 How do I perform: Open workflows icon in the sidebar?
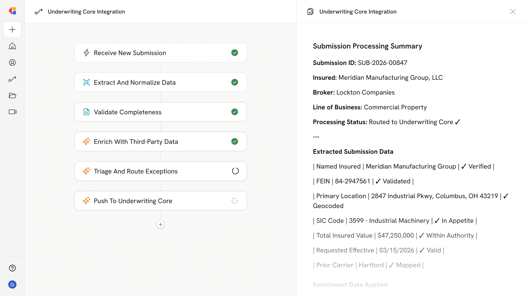click(12, 79)
